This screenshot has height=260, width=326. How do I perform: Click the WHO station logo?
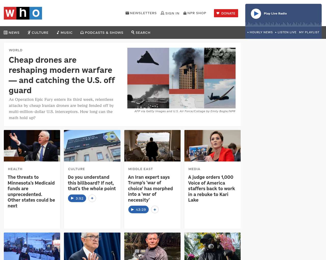point(23,13)
